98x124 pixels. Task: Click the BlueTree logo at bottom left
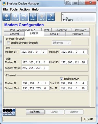coord(9,112)
